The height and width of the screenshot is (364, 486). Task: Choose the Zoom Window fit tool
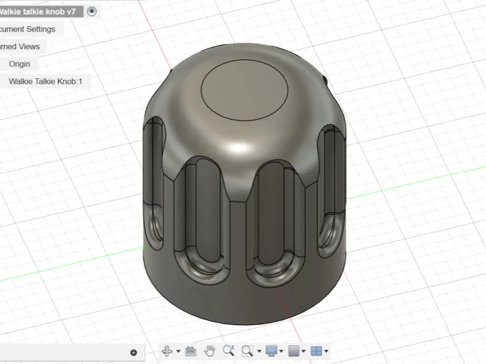coord(247,351)
